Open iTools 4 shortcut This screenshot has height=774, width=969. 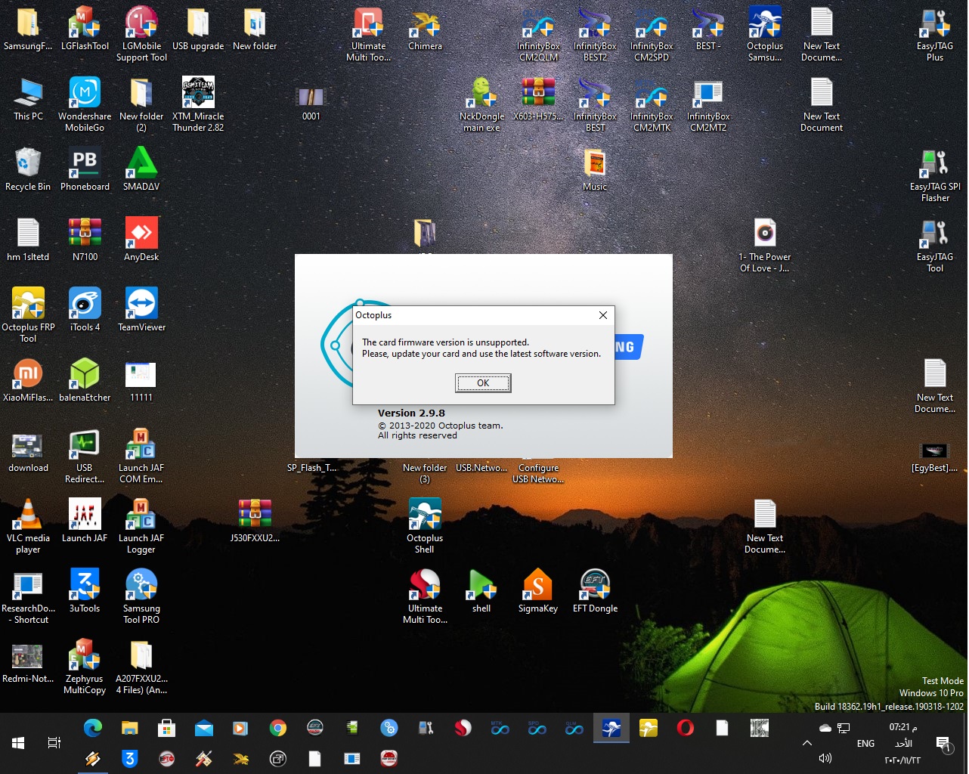(x=85, y=311)
